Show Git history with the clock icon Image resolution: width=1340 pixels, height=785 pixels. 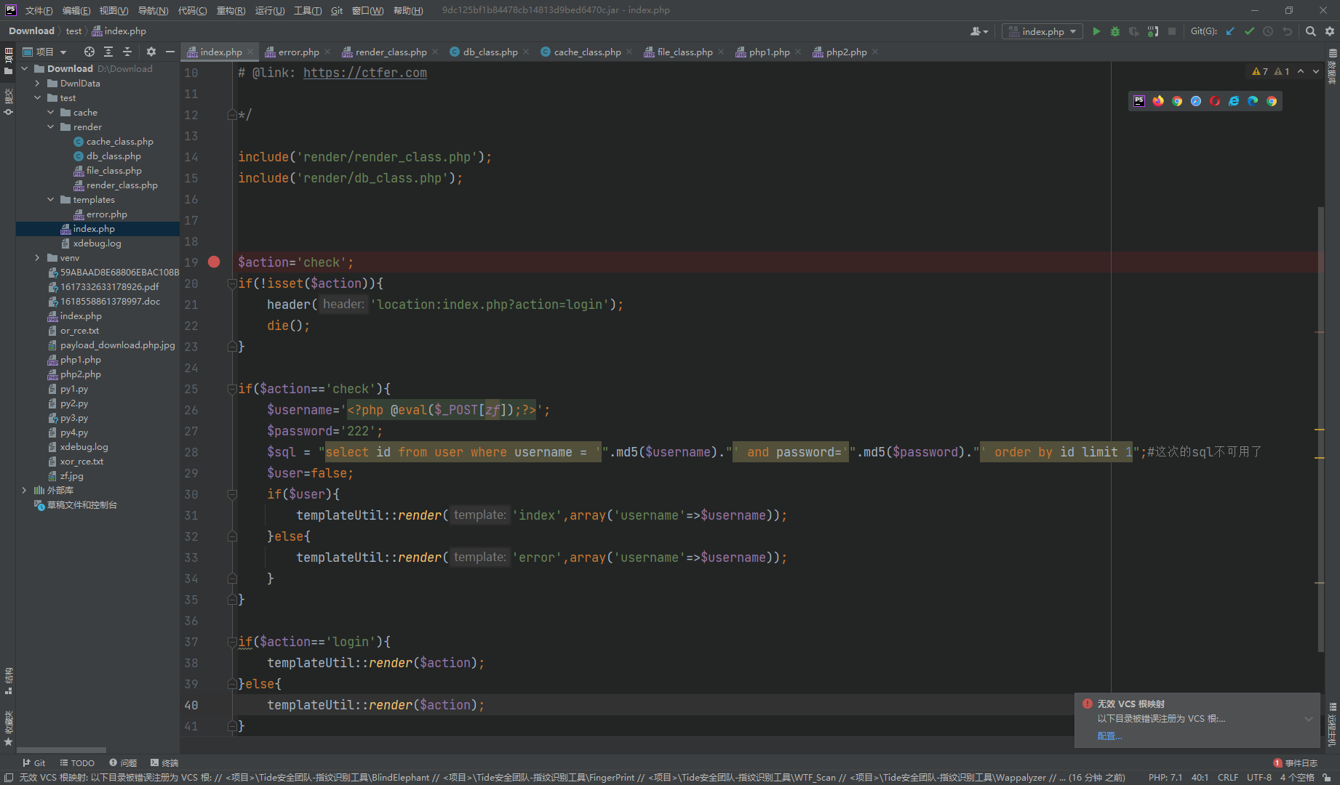pyautogui.click(x=1268, y=31)
